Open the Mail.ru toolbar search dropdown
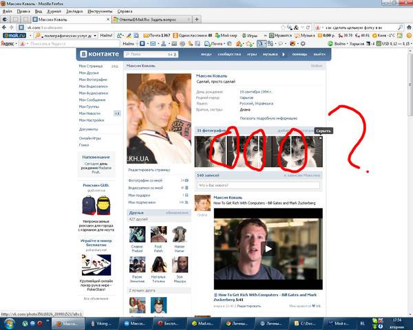Image resolution: width=413 pixels, height=330 pixels. 95,35
